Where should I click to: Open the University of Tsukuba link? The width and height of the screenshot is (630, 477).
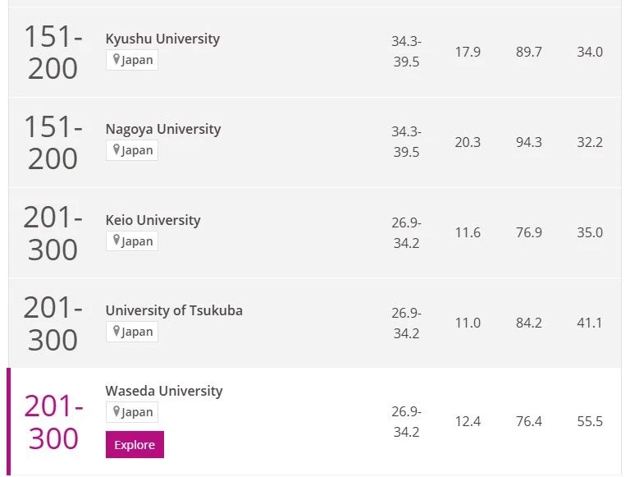coord(174,310)
